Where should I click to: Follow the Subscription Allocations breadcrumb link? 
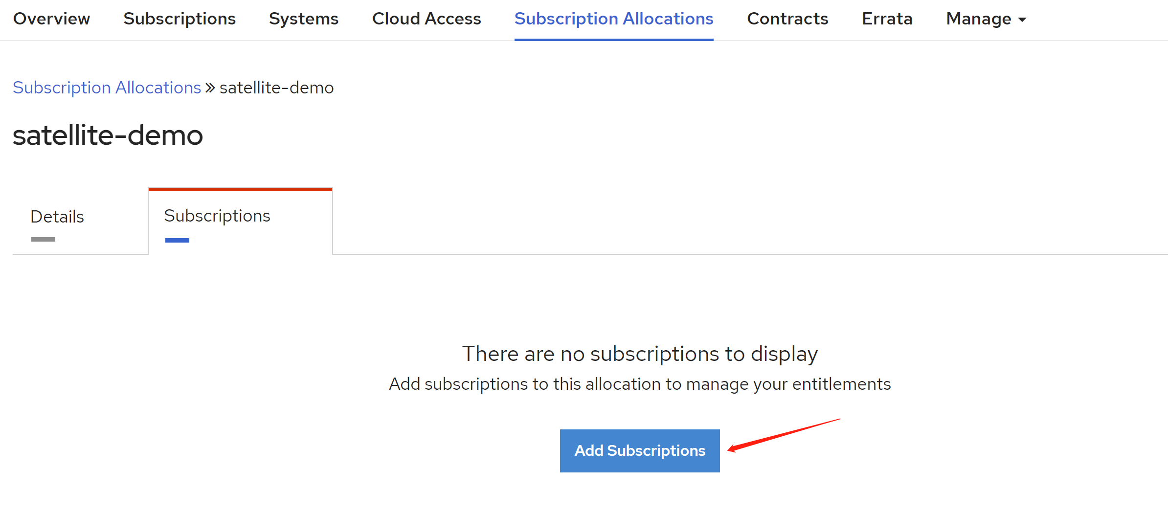point(107,88)
